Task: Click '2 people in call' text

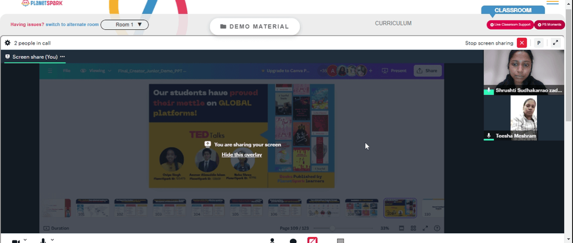Action: (x=32, y=43)
